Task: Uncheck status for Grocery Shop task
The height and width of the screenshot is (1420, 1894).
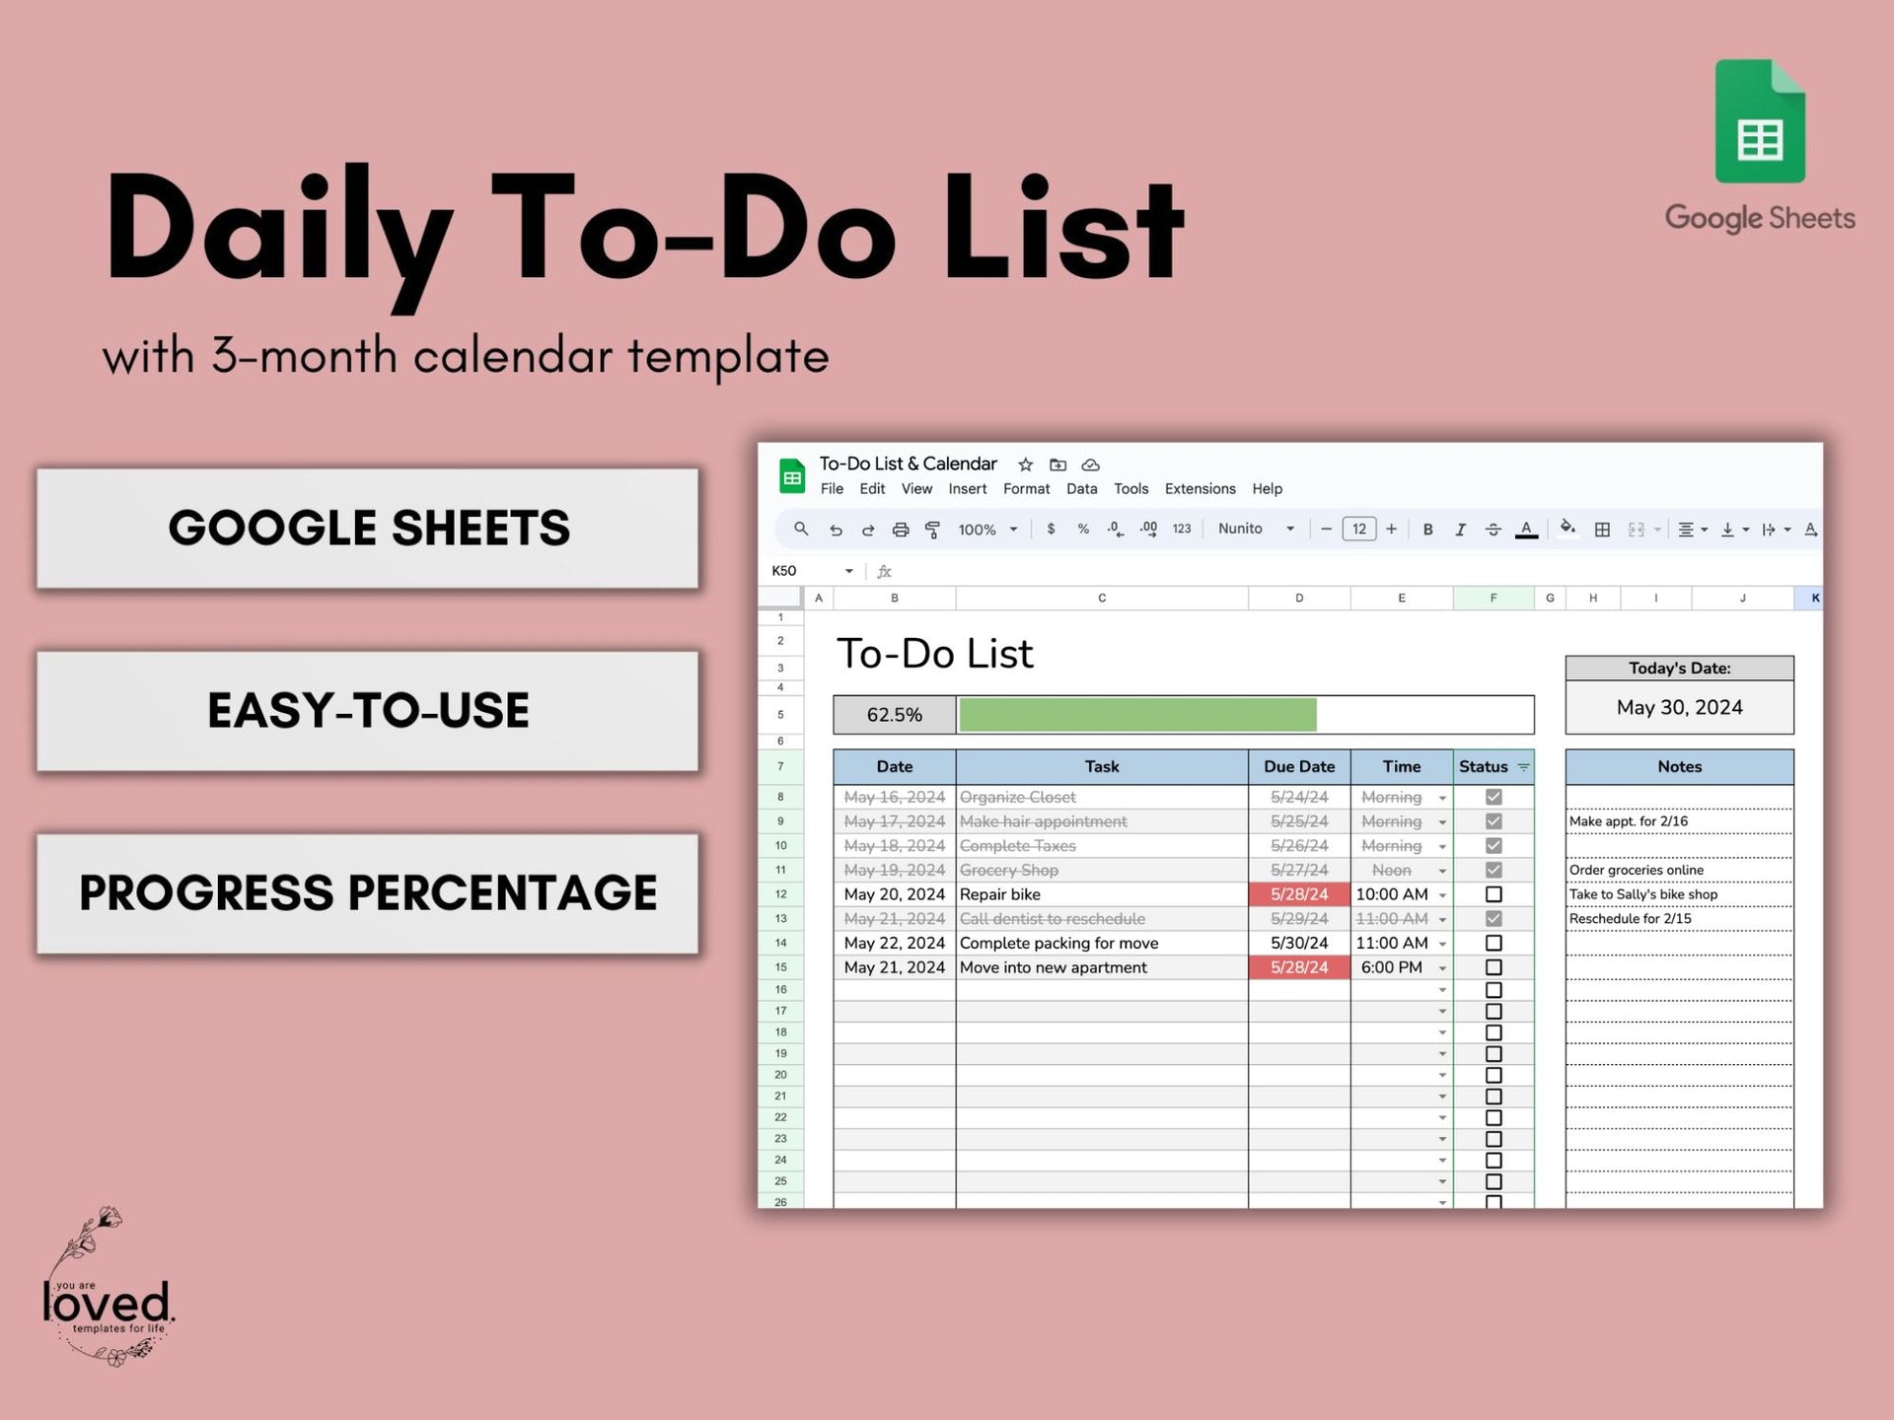Action: 1493,870
